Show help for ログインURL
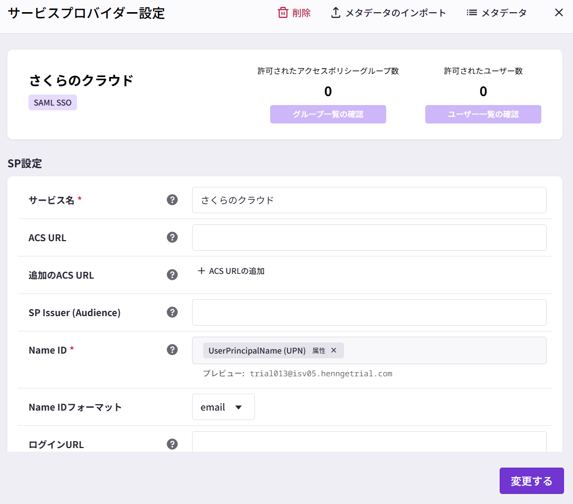This screenshot has width=573, height=504. (x=172, y=444)
